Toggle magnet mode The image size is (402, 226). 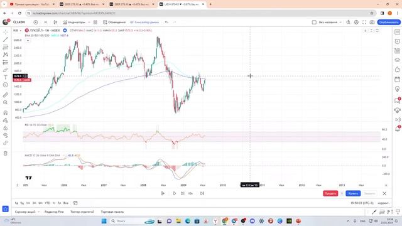click(x=6, y=113)
